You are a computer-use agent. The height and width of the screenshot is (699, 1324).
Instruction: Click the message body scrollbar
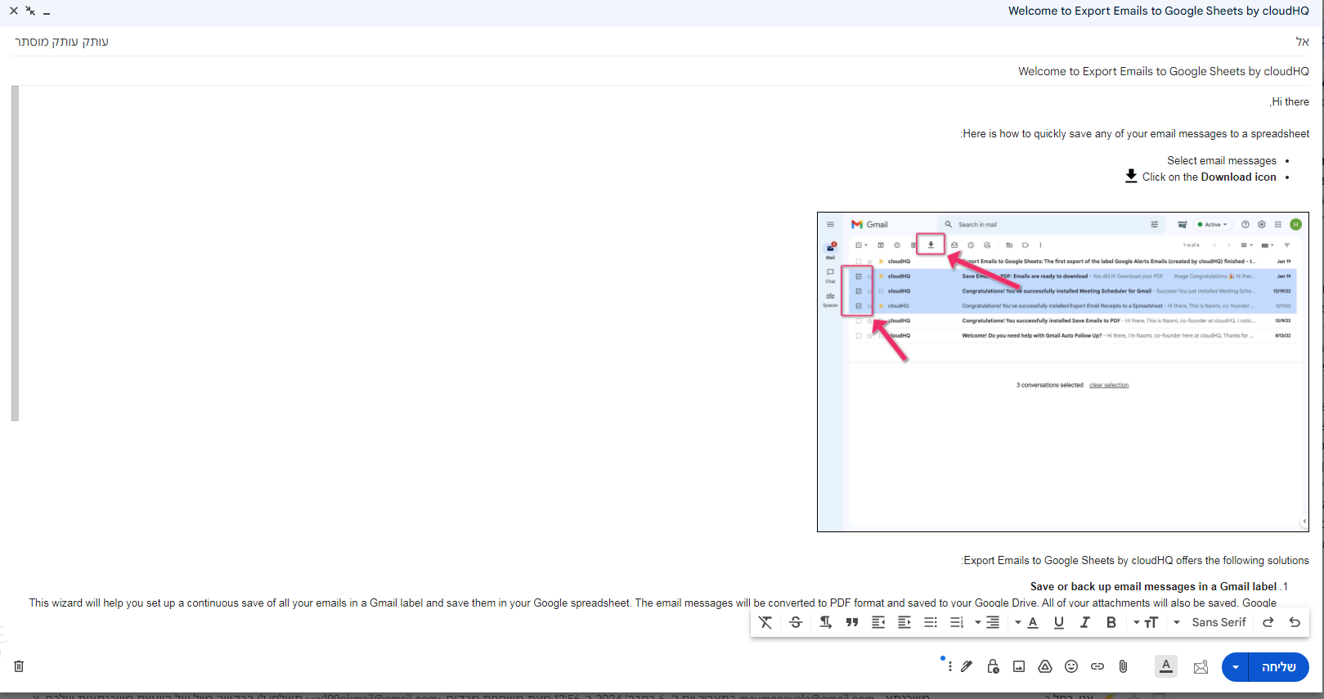click(x=15, y=253)
